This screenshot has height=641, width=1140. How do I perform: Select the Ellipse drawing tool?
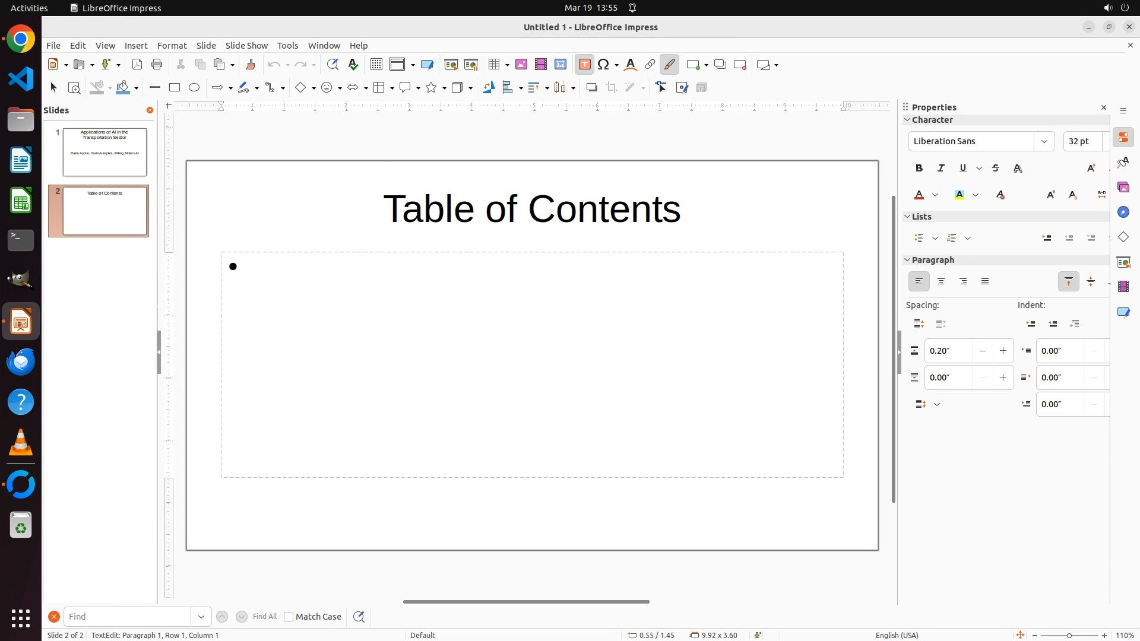[194, 88]
